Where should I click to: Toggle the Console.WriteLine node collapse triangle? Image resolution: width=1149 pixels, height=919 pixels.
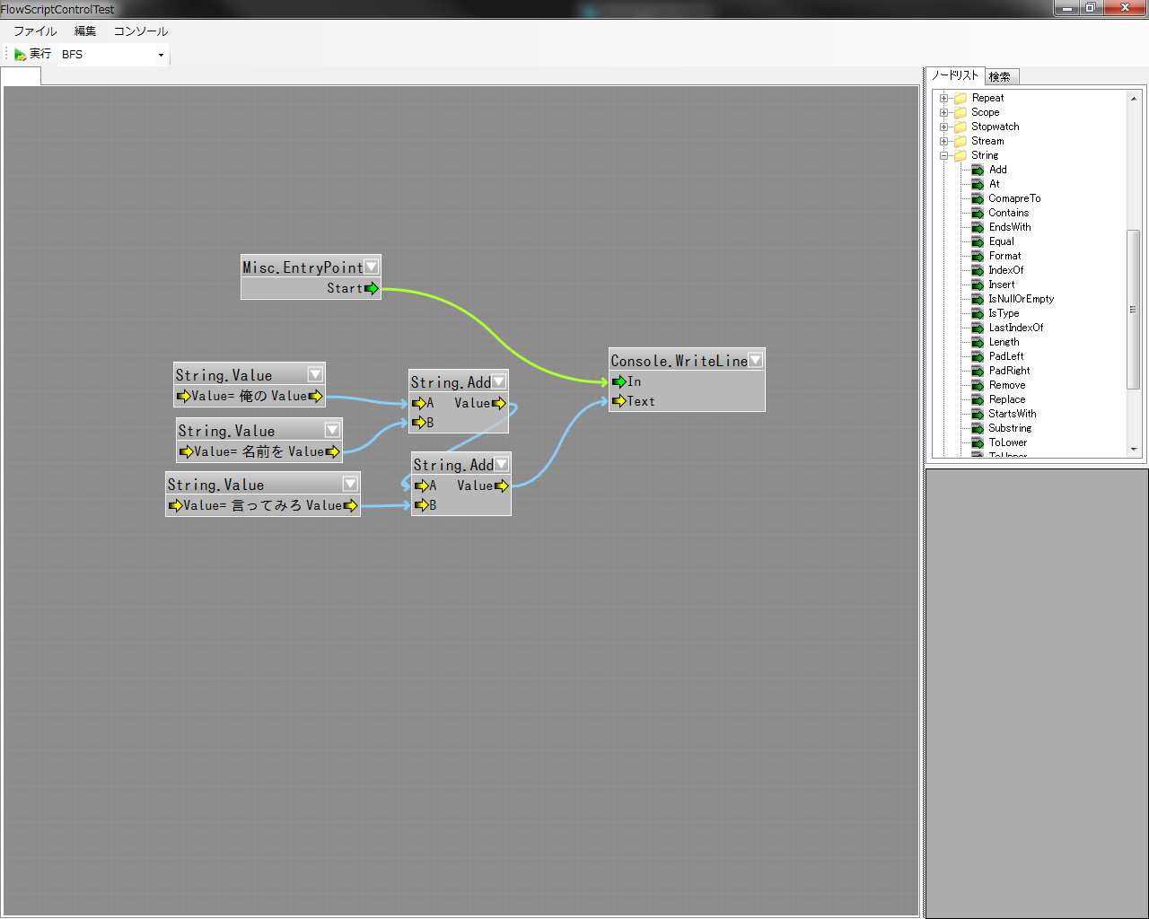pyautogui.click(x=756, y=360)
